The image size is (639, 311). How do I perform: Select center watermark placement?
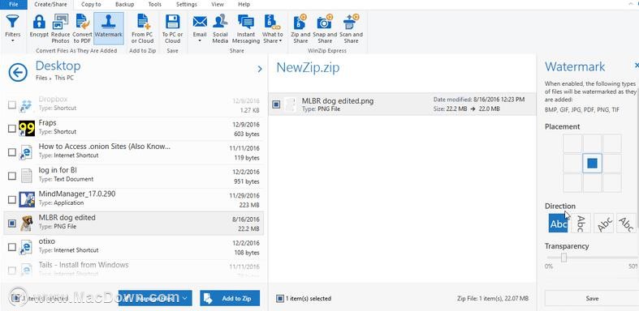[x=592, y=164]
